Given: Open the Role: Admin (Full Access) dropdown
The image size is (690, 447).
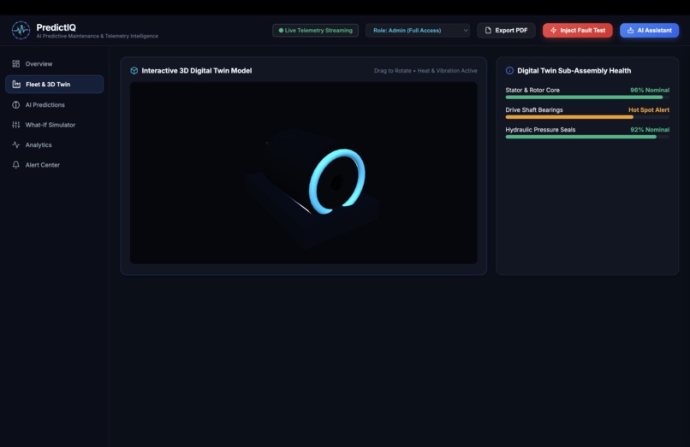Looking at the screenshot, I should pyautogui.click(x=418, y=30).
